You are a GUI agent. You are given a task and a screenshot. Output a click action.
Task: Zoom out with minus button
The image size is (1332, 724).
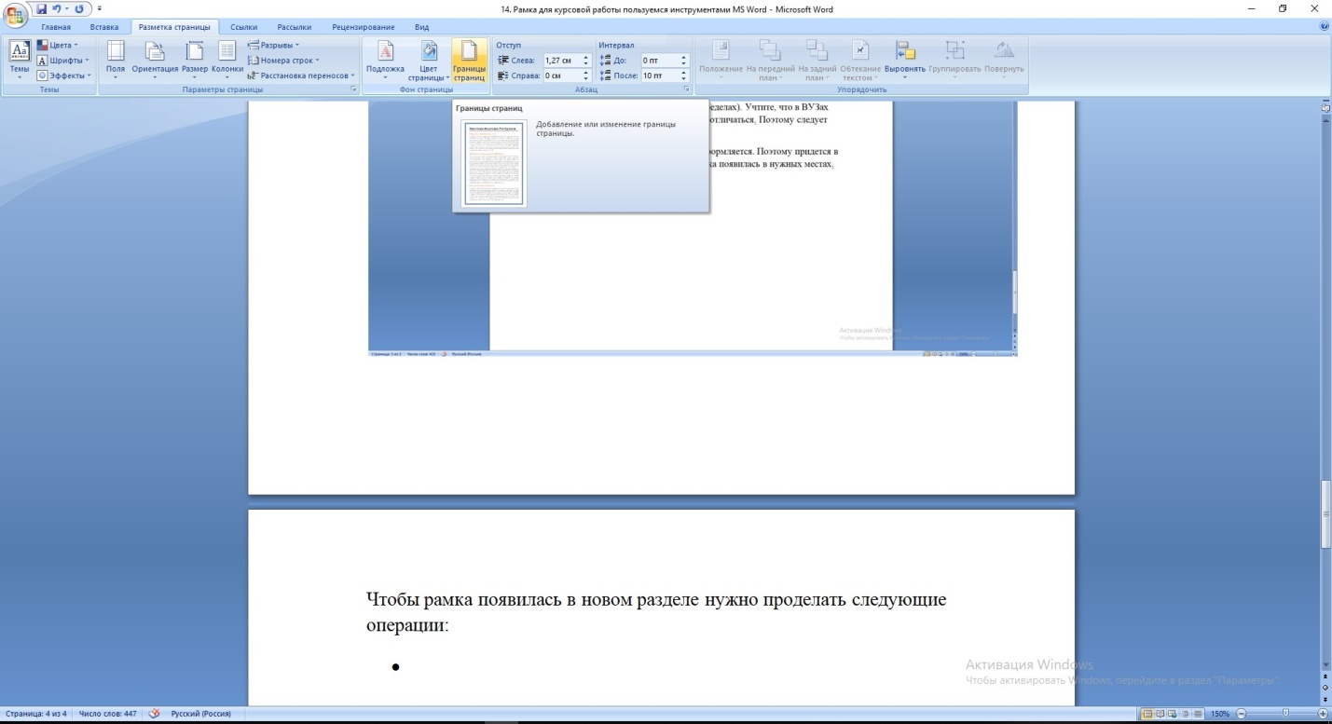1241,714
